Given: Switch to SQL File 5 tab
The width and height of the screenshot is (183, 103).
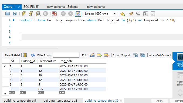Looking at the screenshot, I should [31, 7].
